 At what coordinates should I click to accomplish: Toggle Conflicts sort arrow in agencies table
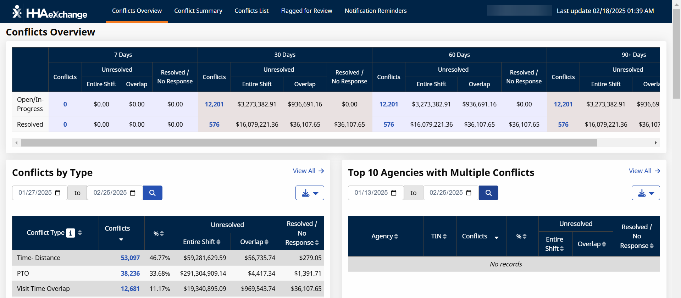tap(497, 238)
